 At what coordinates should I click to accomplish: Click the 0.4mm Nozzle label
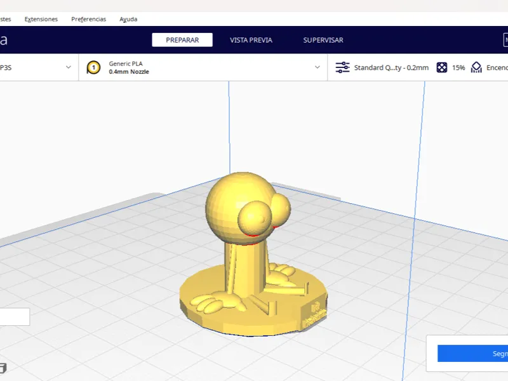129,72
